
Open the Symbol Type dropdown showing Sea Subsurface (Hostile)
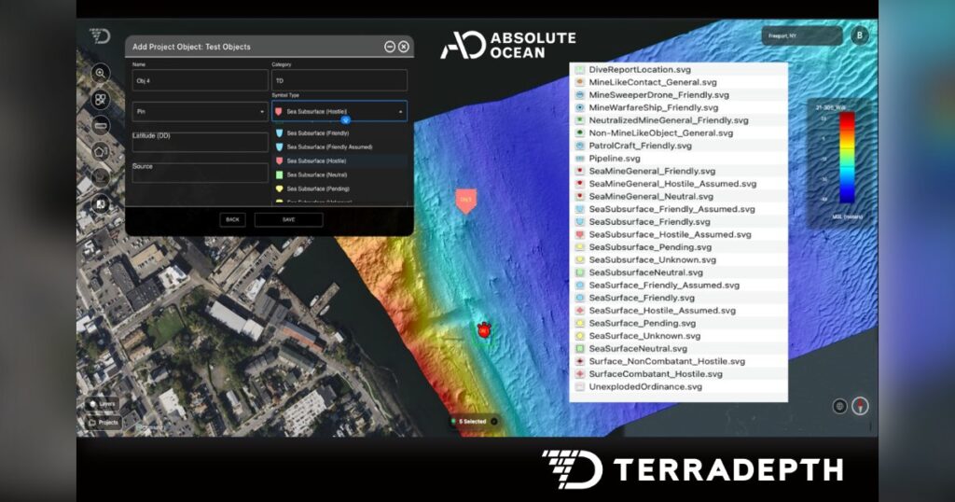coord(339,111)
